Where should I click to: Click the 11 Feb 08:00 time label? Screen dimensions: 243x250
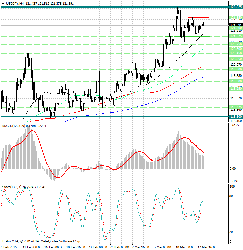pyautogui.click(x=32, y=247)
